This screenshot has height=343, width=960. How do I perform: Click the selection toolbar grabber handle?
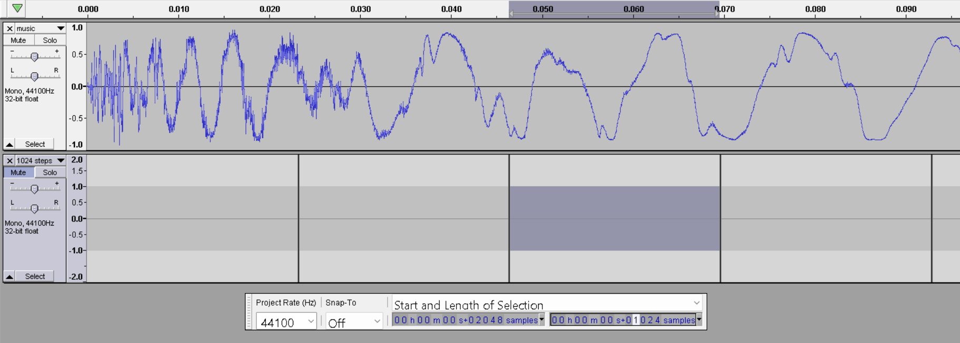click(249, 311)
